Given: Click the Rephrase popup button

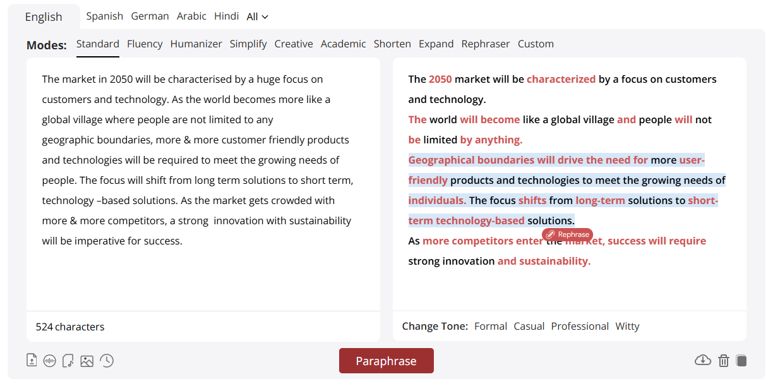Looking at the screenshot, I should click(x=567, y=234).
